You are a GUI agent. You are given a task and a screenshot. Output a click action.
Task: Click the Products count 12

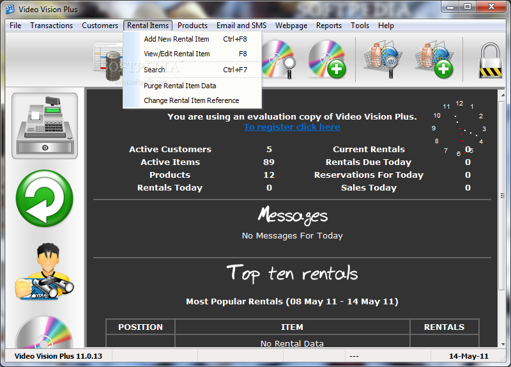click(x=269, y=175)
